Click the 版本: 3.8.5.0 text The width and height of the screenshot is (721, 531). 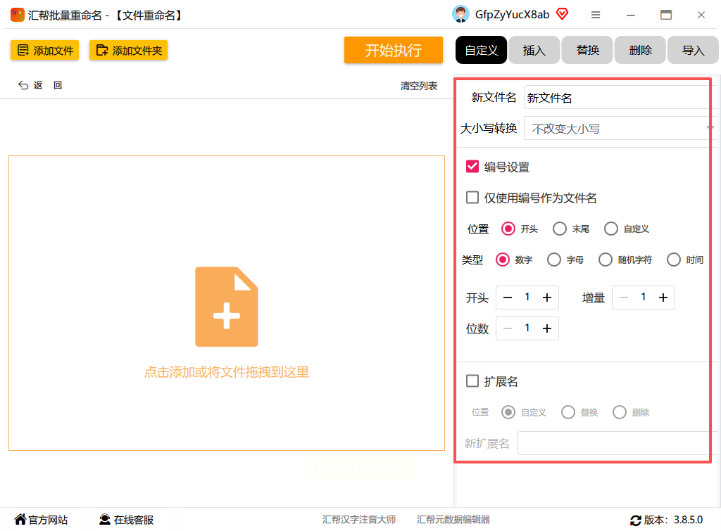click(x=673, y=520)
